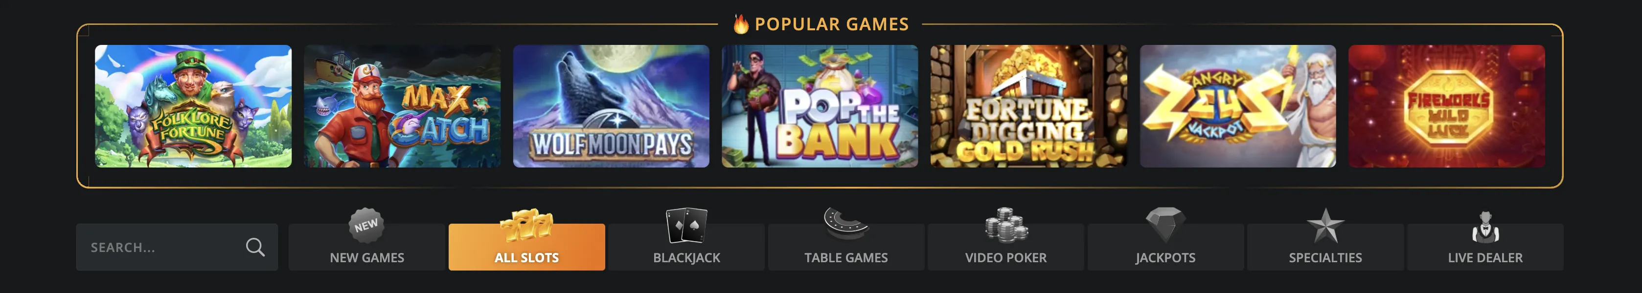Click the NEW badge icon

click(x=366, y=226)
